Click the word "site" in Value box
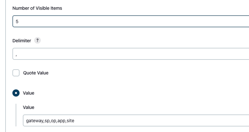 70,121
